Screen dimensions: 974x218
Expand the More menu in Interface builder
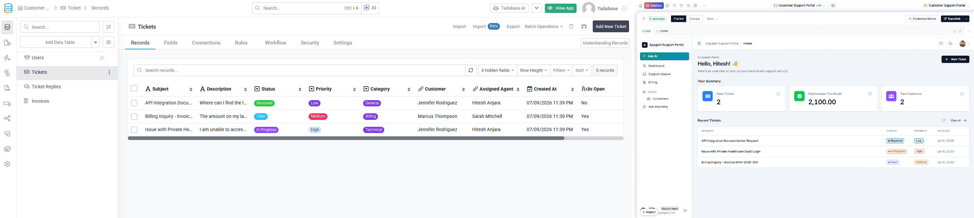click(712, 19)
